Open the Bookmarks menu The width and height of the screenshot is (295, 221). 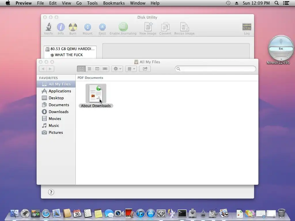[x=114, y=3]
